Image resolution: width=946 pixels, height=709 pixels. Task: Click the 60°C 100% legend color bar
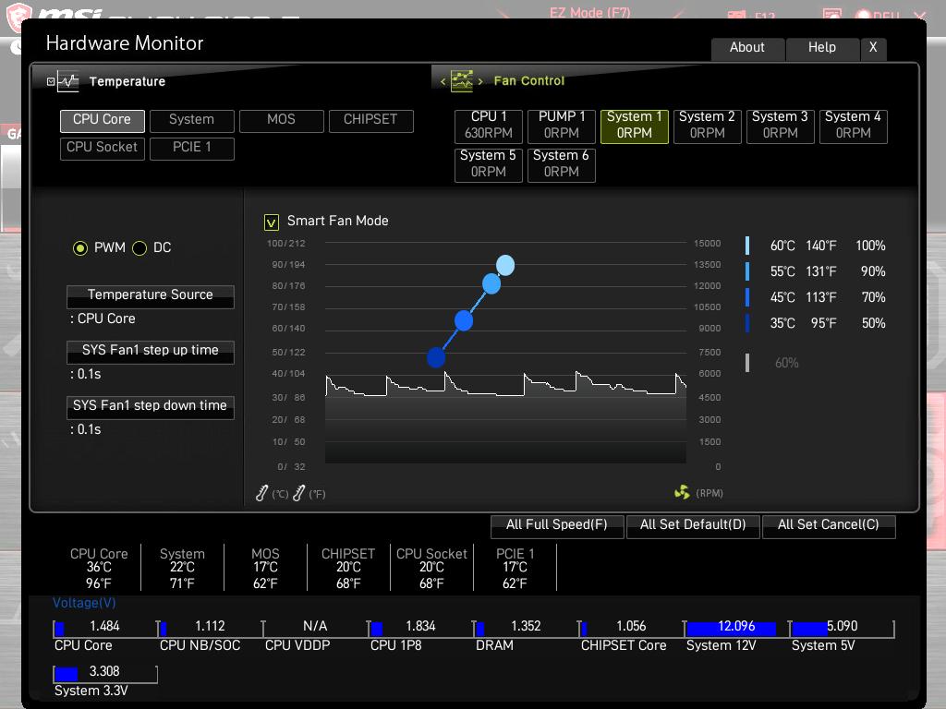[x=747, y=246]
